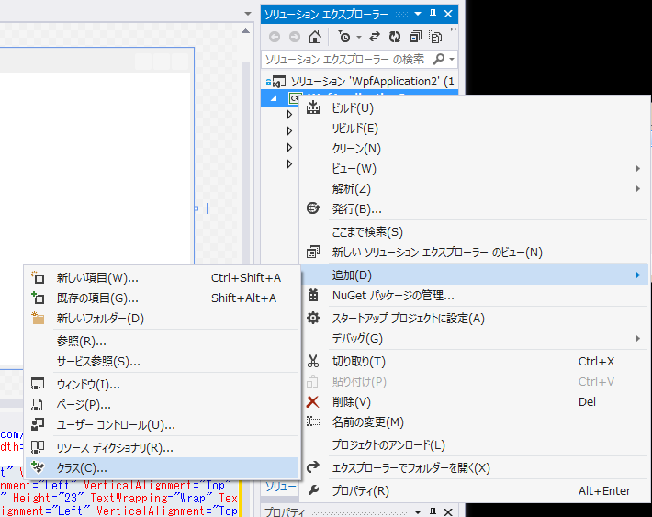Viewport: 652px width, 517px height.
Task: Expand the fourth child node under the project
Action: pos(289,163)
